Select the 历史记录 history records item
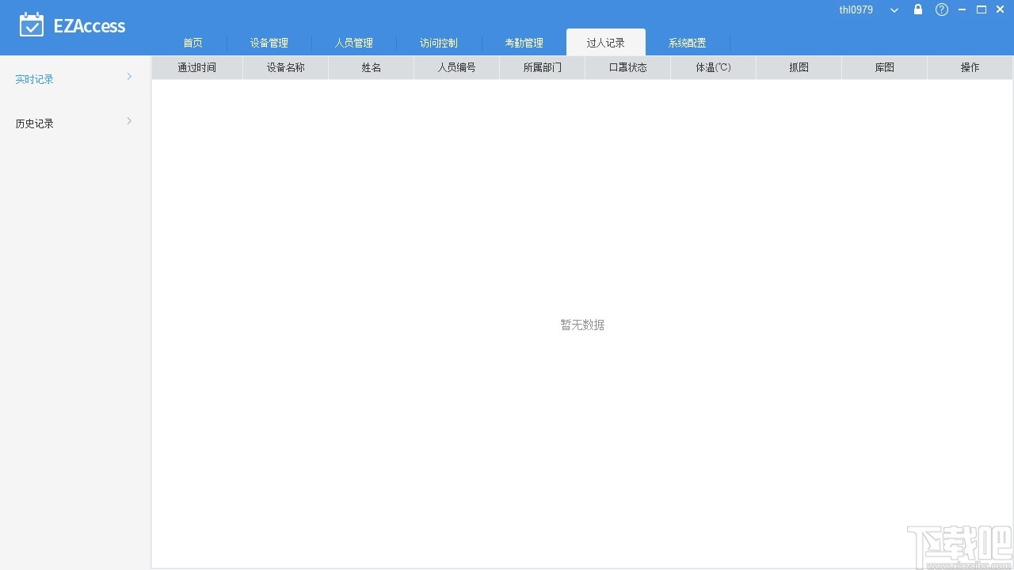Image resolution: width=1014 pixels, height=570 pixels. tap(34, 123)
